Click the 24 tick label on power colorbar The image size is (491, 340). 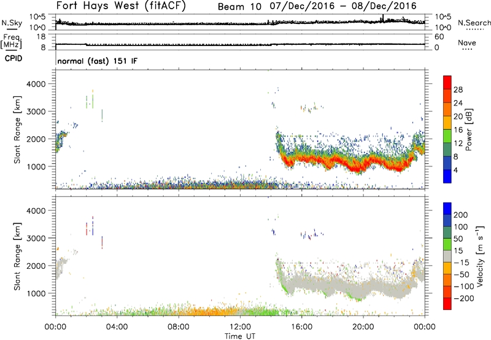pos(458,103)
